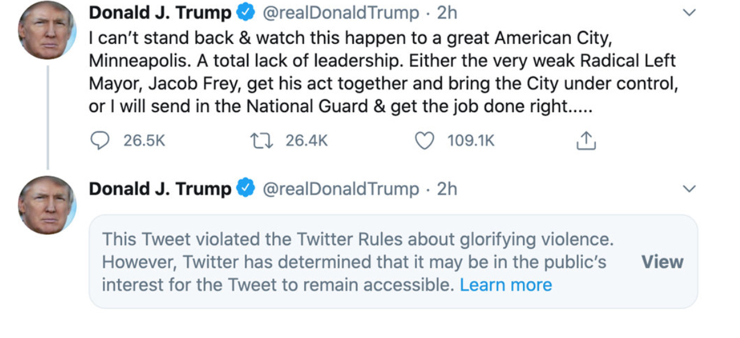This screenshot has height=338, width=740.
Task: Like the tweet using the heart icon
Action: (424, 141)
